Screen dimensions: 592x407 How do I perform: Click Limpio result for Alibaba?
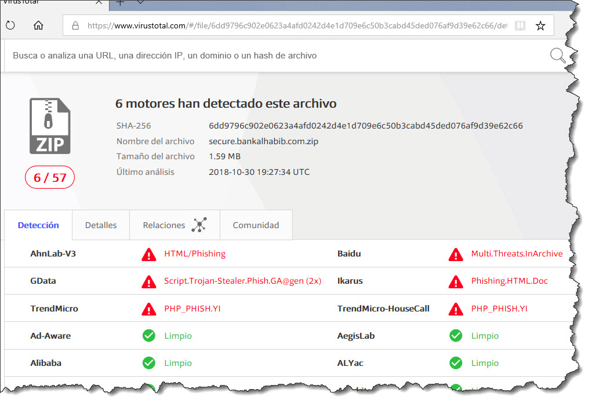pyautogui.click(x=178, y=363)
